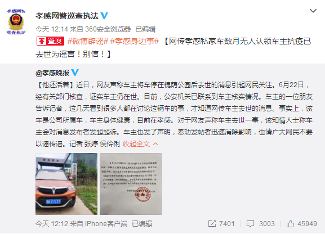
Task: Click the 孝感网警巡查执法 police badge avatar
Action: pyautogui.click(x=16, y=21)
